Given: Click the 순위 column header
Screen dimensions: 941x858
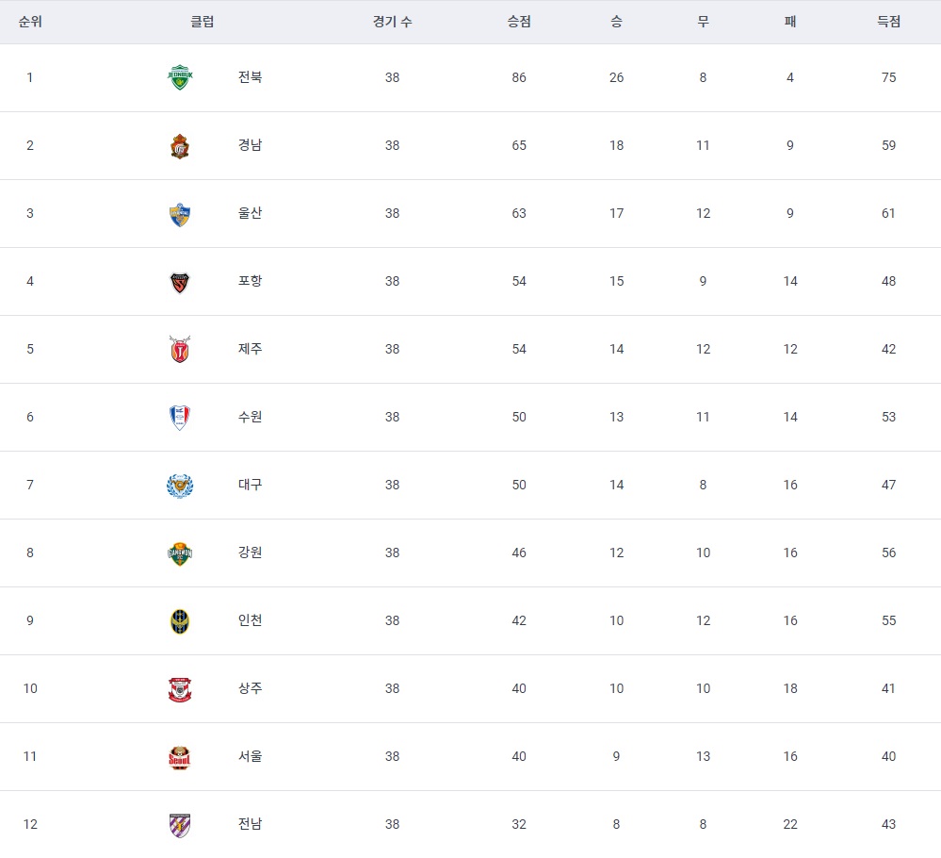Looking at the screenshot, I should click(x=30, y=22).
